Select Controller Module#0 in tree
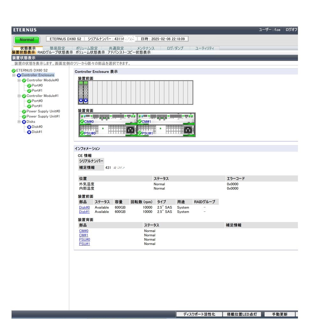The height and width of the screenshot is (319, 319). [43, 80]
